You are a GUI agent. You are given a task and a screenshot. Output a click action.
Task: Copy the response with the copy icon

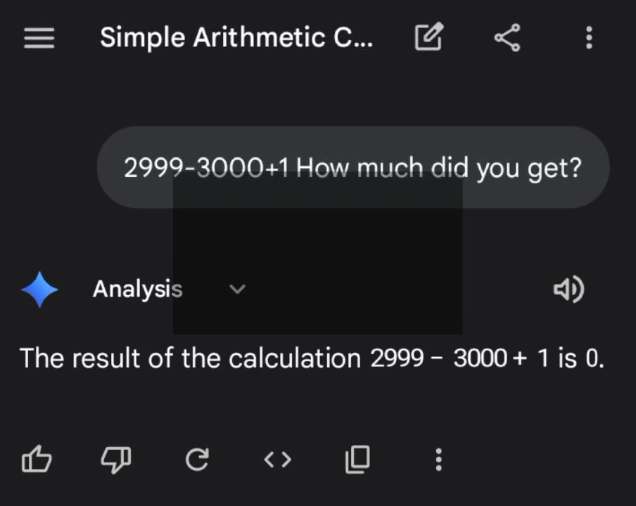pos(357,459)
